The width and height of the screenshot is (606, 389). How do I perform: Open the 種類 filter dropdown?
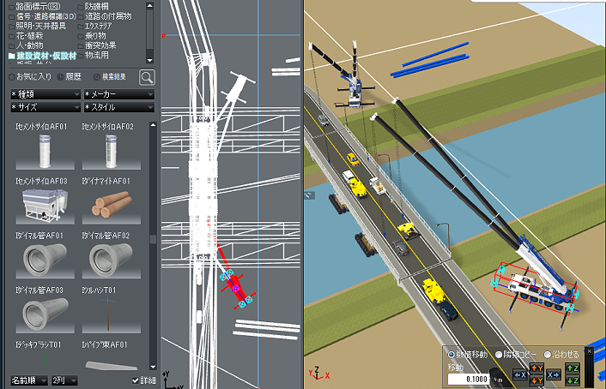point(44,93)
